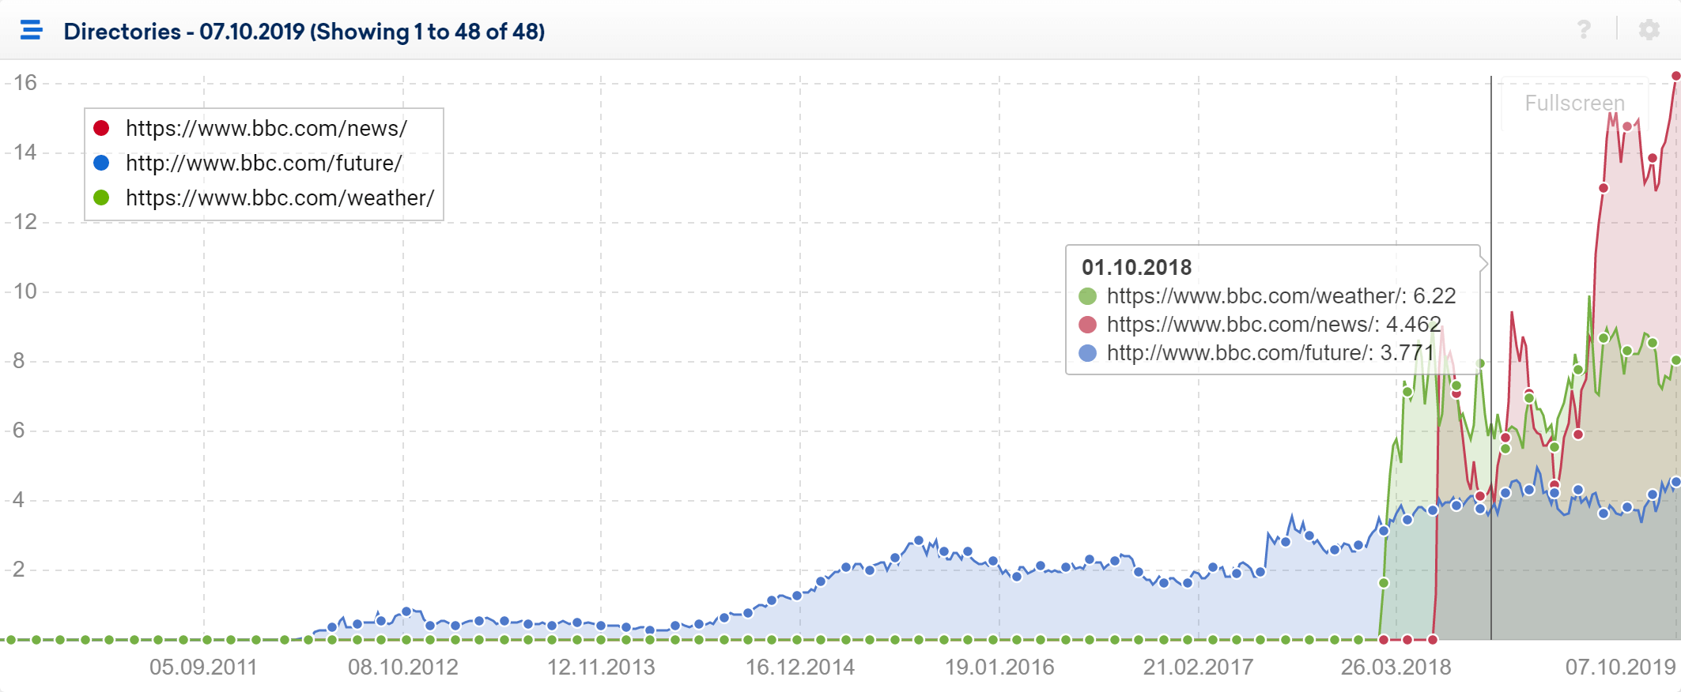Click x-axis label 05.09.2011
The width and height of the screenshot is (1681, 692).
(203, 667)
